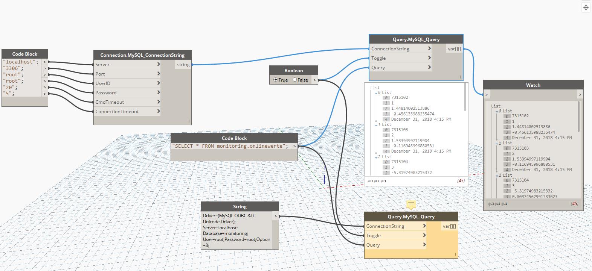Click the Port input port chevron
Image resolution: width=592 pixels, height=271 pixels.
159,74
